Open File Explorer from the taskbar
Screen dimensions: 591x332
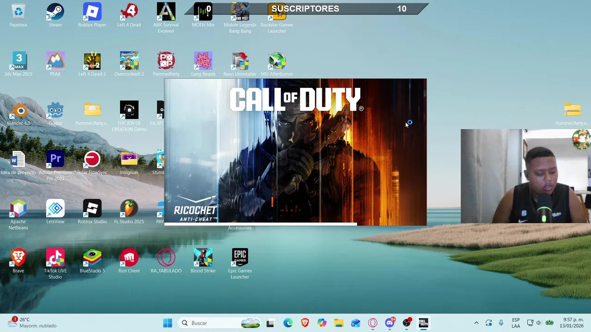(x=338, y=323)
